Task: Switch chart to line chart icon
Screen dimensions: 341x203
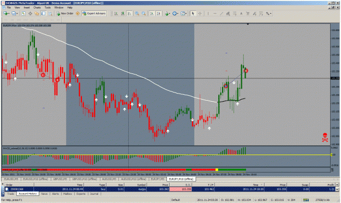Action: coord(129,14)
